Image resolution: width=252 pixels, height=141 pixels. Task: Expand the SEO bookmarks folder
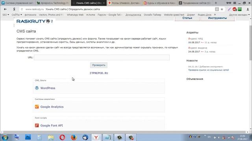(x=6, y=15)
